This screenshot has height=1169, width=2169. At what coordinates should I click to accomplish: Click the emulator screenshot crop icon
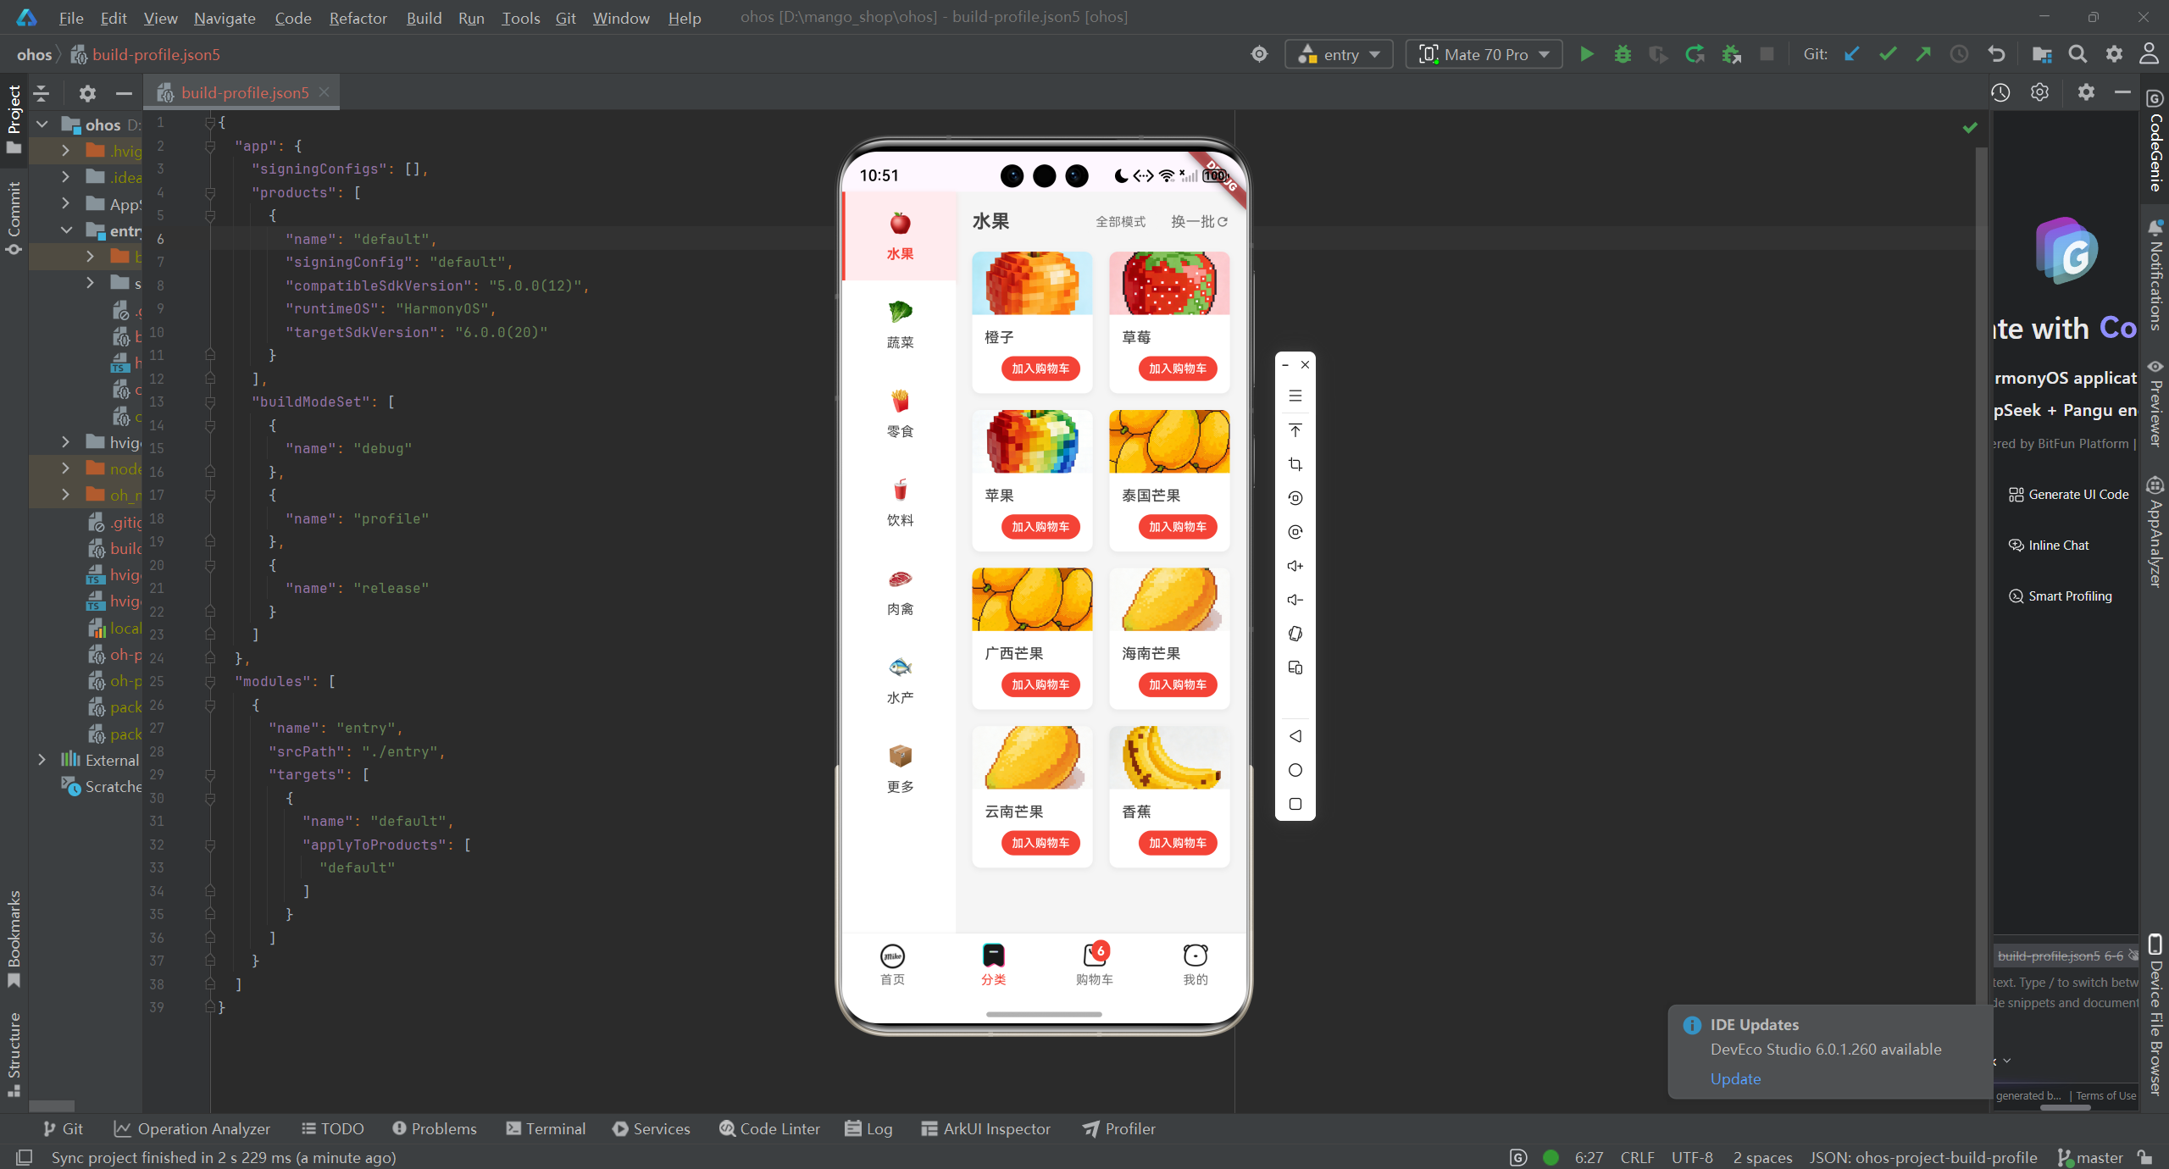[x=1295, y=464]
